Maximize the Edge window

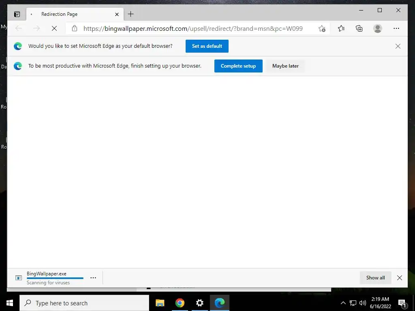(379, 10)
